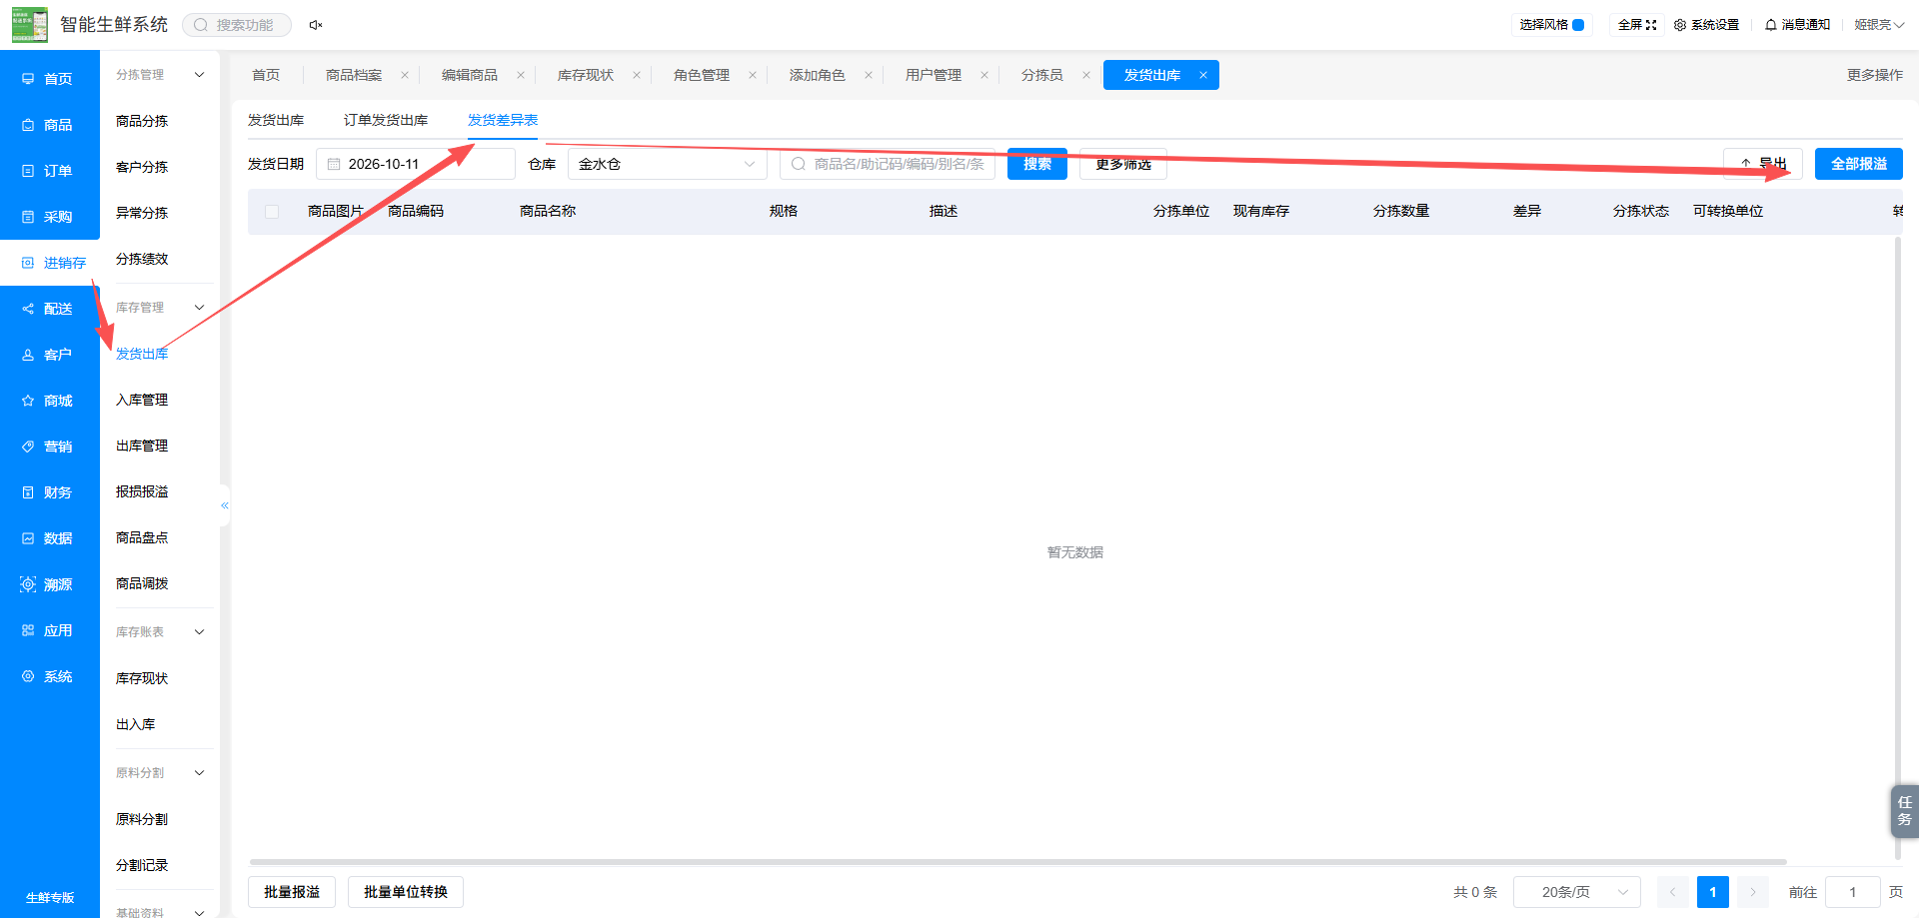This screenshot has width=1919, height=918.
Task: Click the 全部报溢 button
Action: pyautogui.click(x=1858, y=164)
